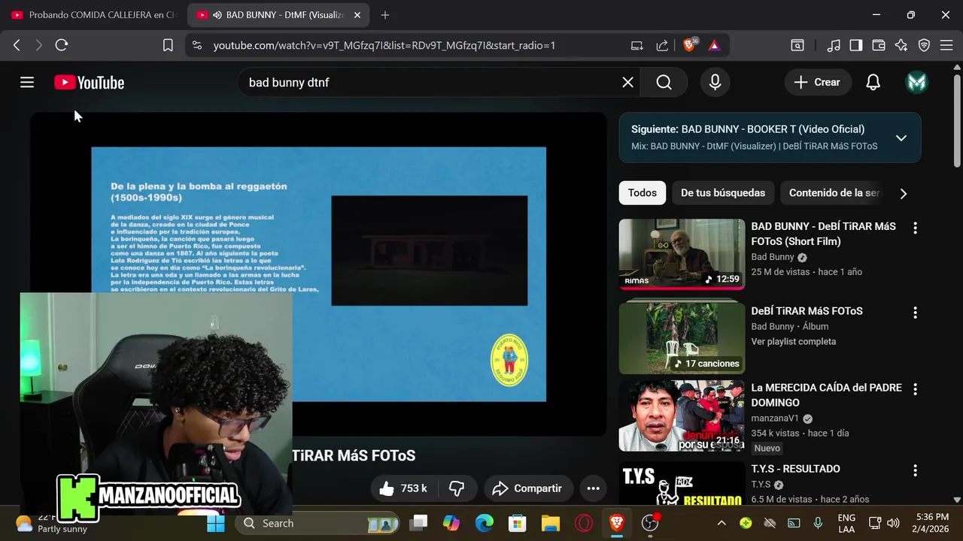The width and height of the screenshot is (963, 541).
Task: Reload the page
Action: 62,45
